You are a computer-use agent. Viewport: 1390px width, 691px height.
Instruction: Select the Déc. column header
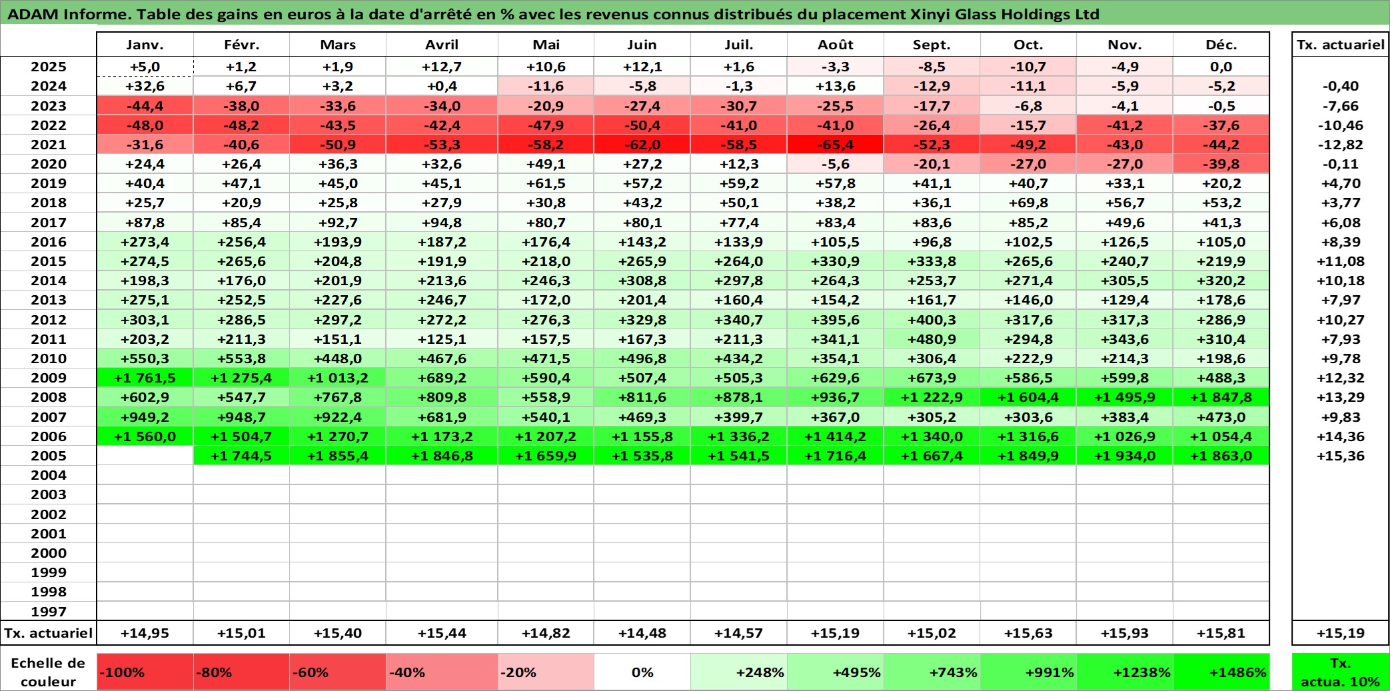point(1221,45)
